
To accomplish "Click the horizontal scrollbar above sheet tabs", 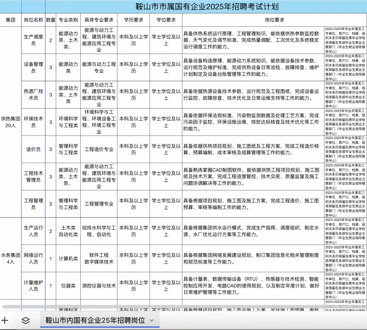I will [x=183, y=306].
